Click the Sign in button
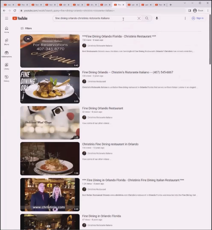 click(x=198, y=18)
